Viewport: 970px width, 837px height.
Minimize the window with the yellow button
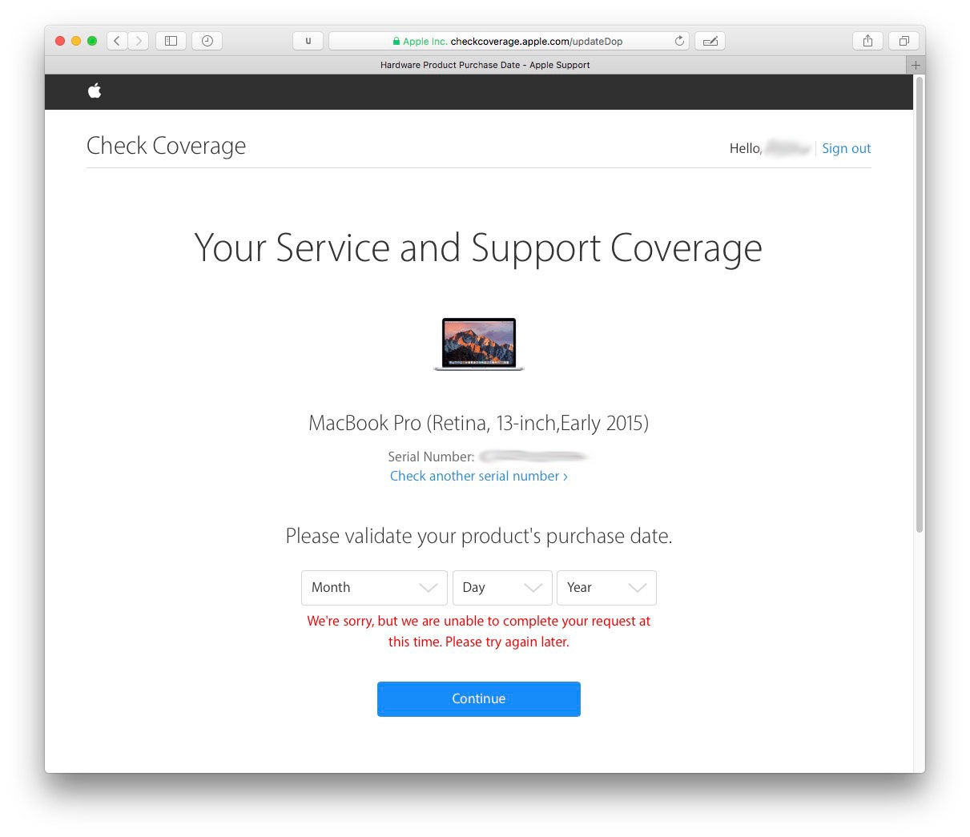point(76,41)
